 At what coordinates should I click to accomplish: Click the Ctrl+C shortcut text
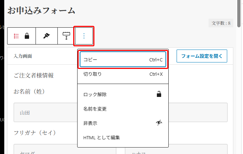[x=156, y=60]
